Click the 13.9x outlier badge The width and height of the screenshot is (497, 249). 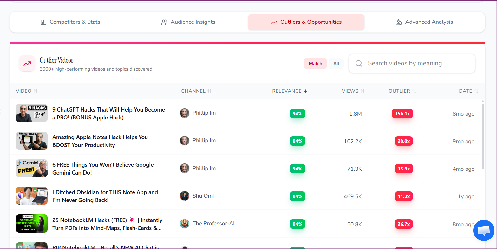[x=403, y=169]
